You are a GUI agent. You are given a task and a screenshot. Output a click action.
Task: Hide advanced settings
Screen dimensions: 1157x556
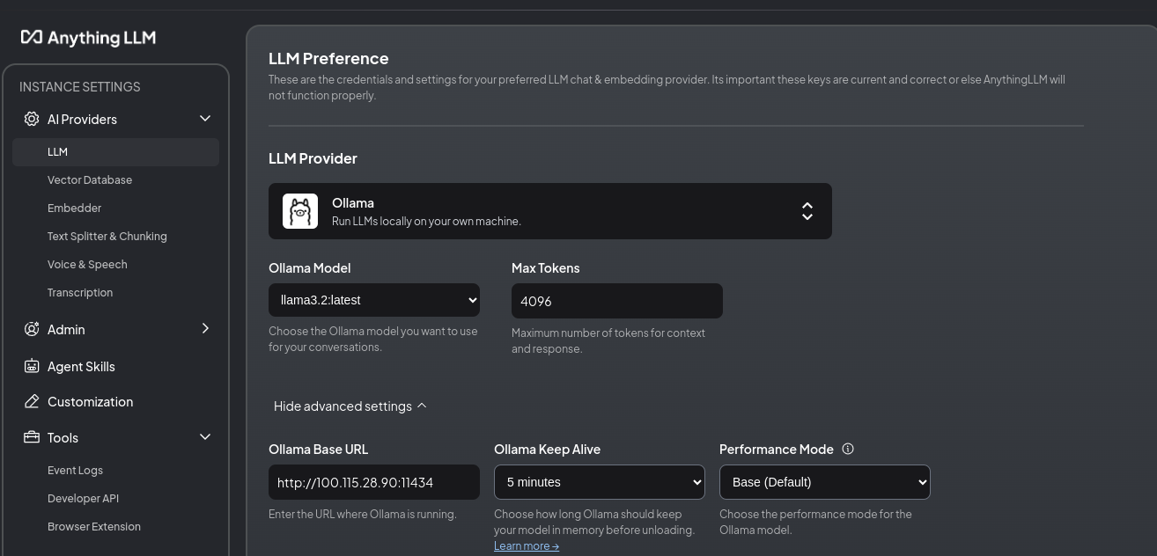350,406
